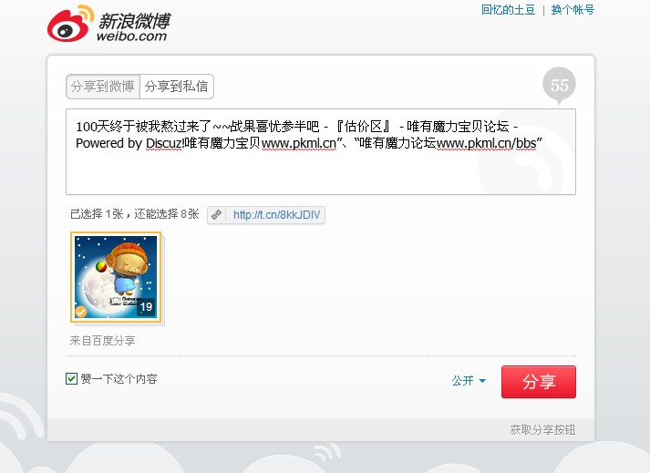The height and width of the screenshot is (473, 650).
Task: Click the 19 image count badge
Action: coord(146,307)
